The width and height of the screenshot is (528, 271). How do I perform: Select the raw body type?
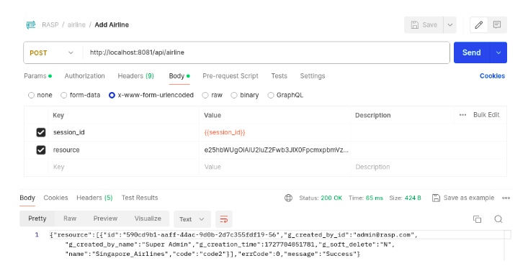pos(205,95)
